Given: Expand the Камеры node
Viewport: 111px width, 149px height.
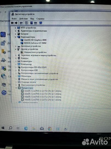Looking at the screenshot, I should (x=16, y=58).
